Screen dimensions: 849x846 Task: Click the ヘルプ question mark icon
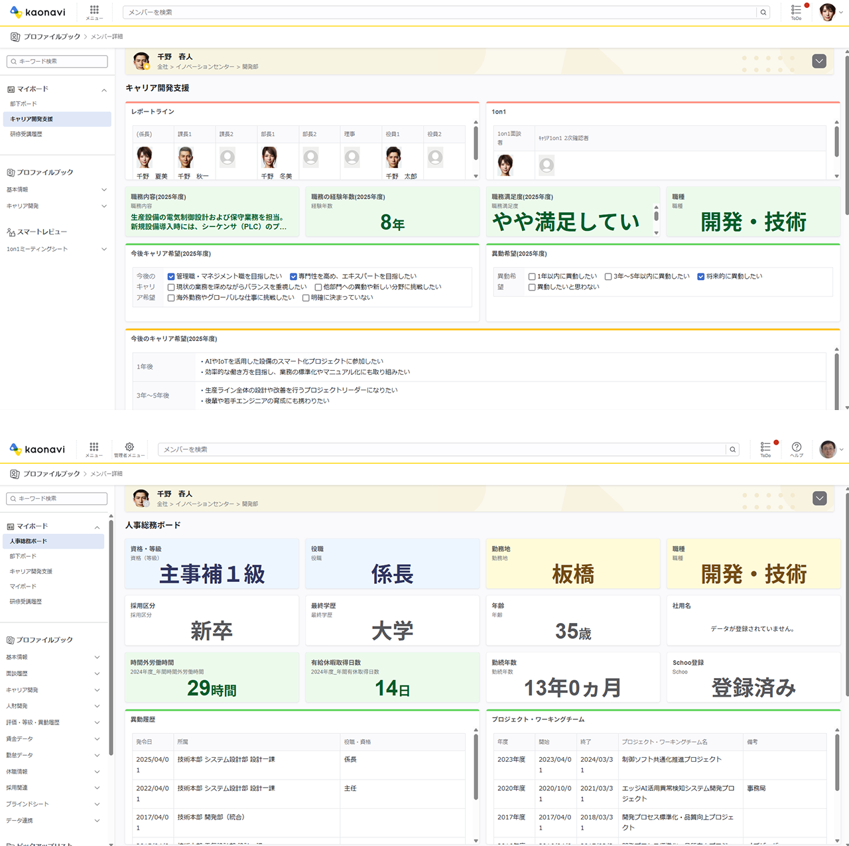tap(797, 448)
